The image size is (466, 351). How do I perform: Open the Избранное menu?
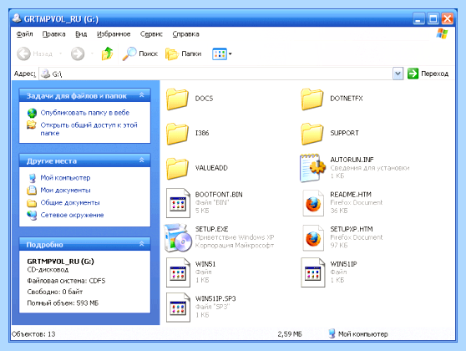click(x=114, y=34)
